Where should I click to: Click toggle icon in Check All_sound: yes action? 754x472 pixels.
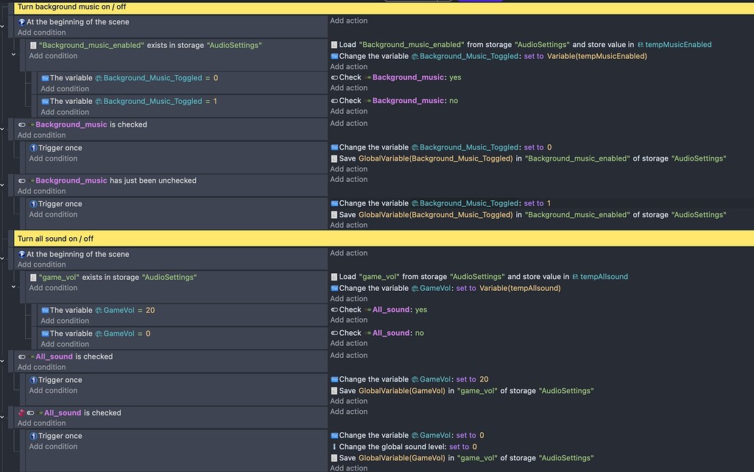[x=334, y=310]
